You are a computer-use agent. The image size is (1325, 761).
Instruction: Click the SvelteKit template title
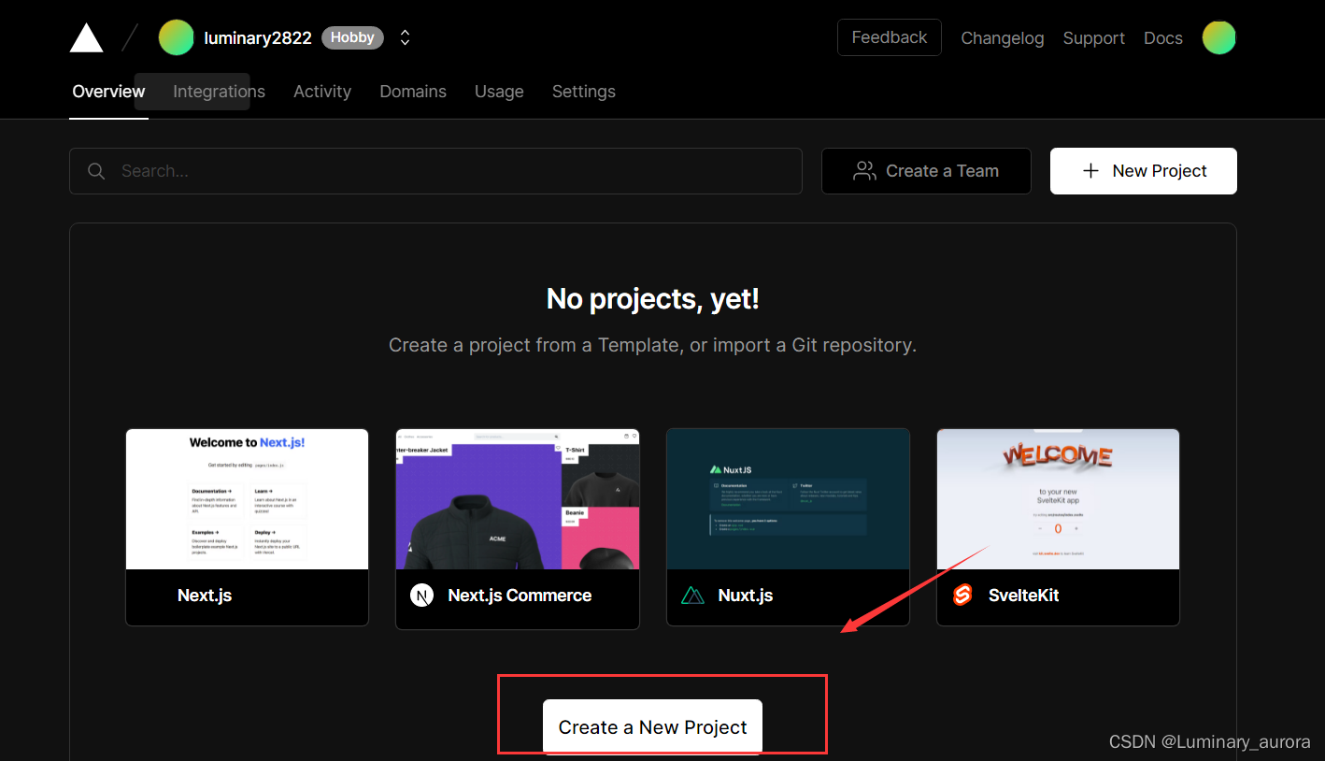tap(1024, 596)
